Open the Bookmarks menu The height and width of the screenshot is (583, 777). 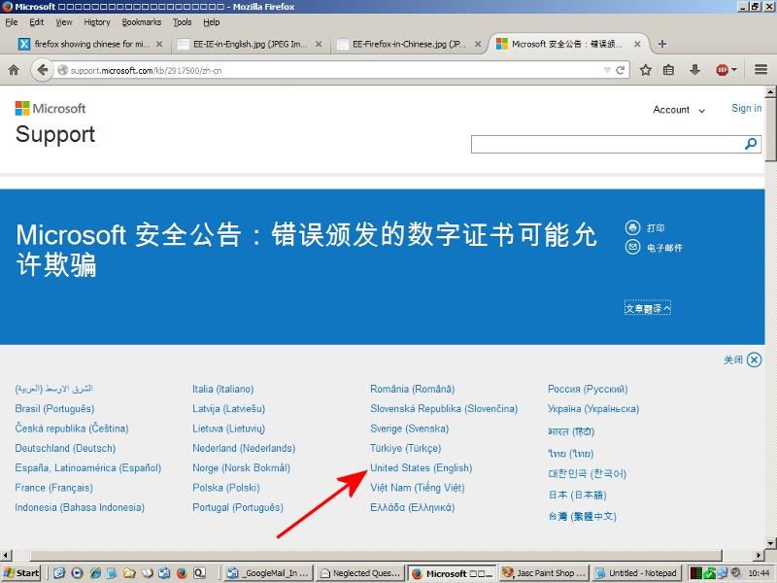click(142, 22)
